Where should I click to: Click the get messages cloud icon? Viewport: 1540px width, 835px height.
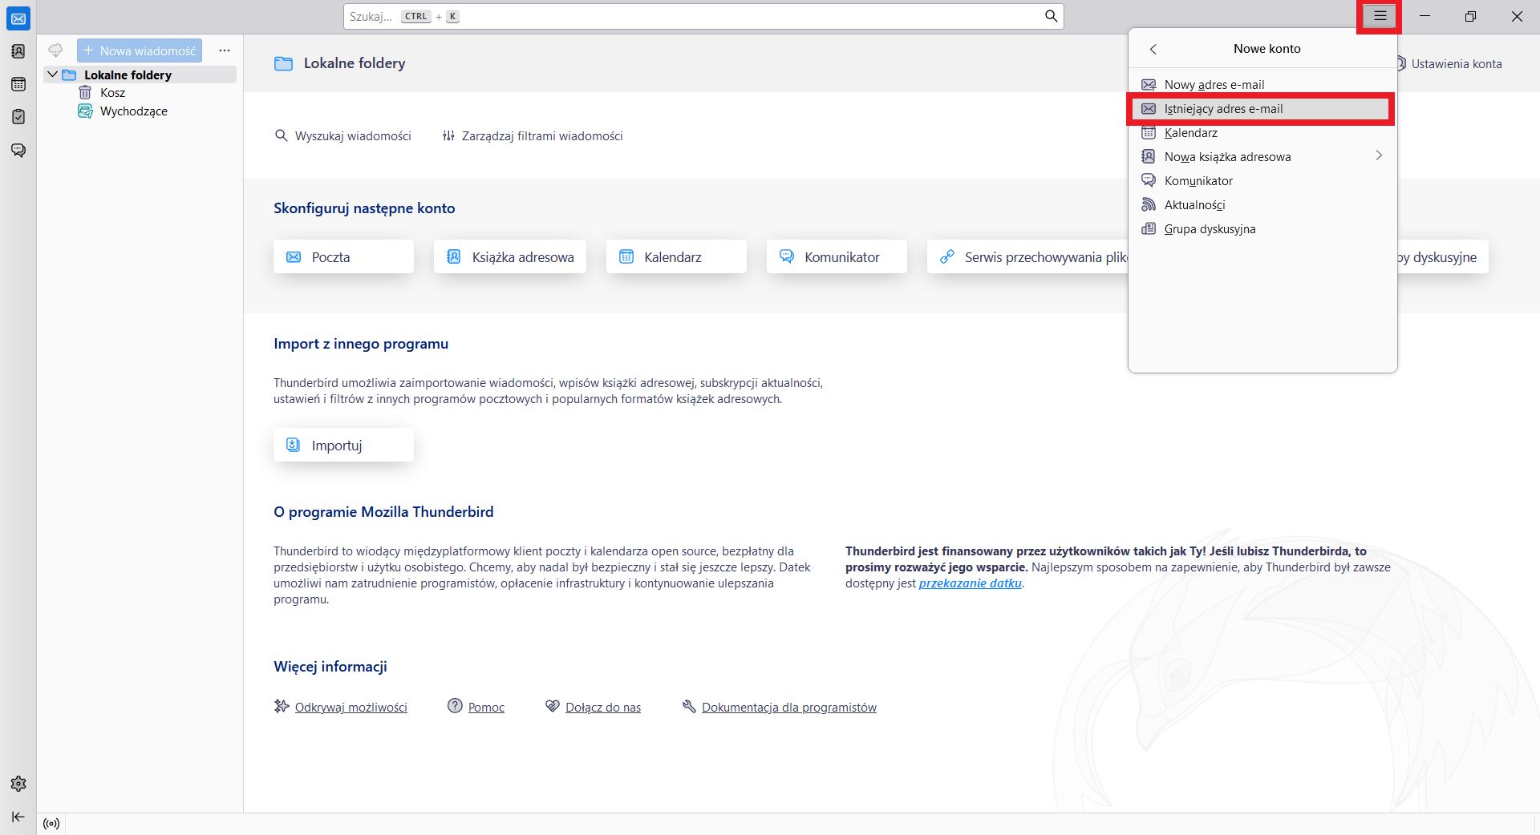pos(55,50)
